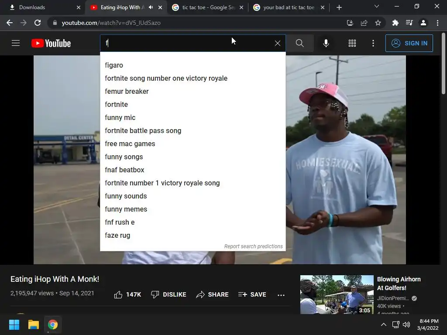
Task: Mute the tab via its speaker icon
Action: [x=151, y=7]
